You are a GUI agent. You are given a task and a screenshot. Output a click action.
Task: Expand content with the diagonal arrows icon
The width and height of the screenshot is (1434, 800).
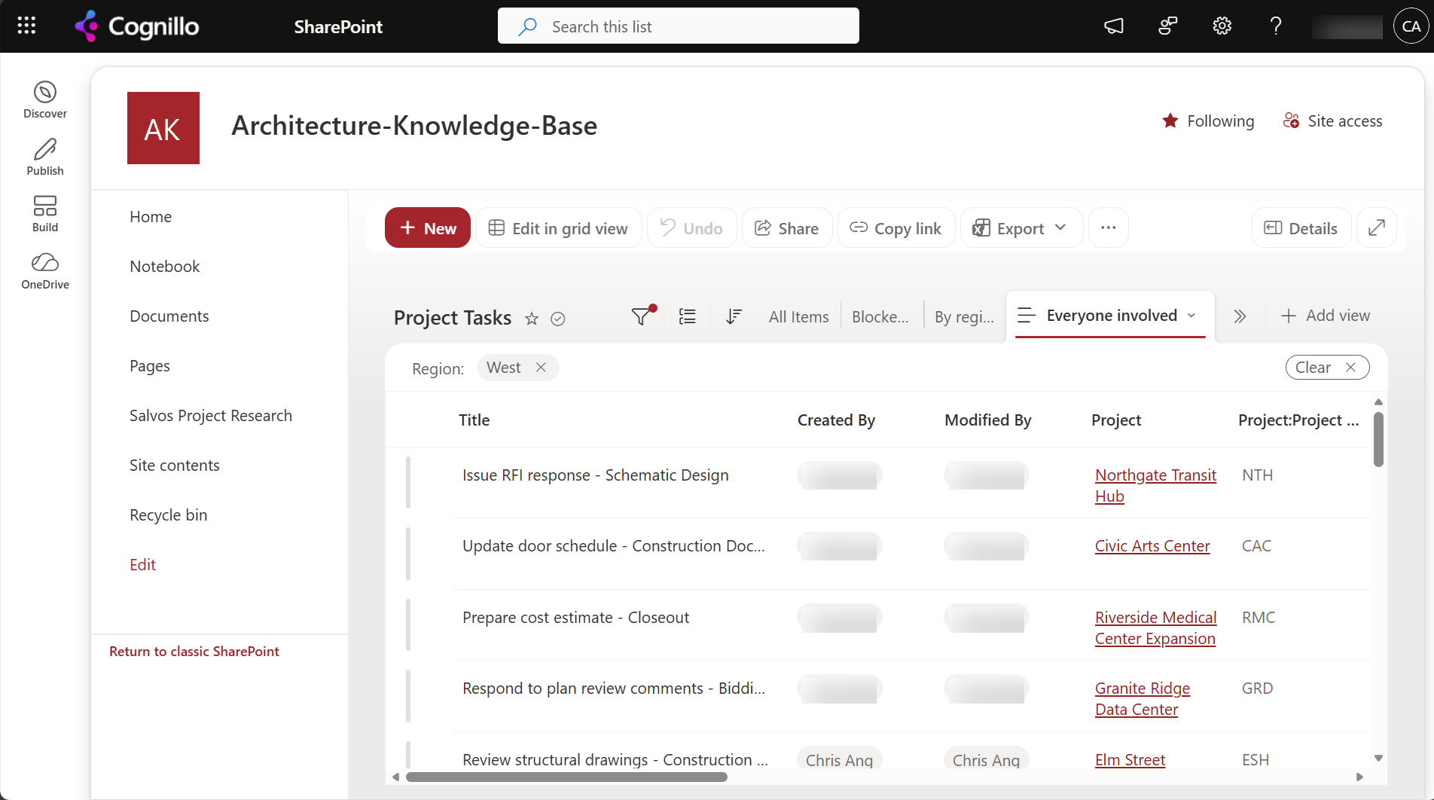pyautogui.click(x=1377, y=227)
